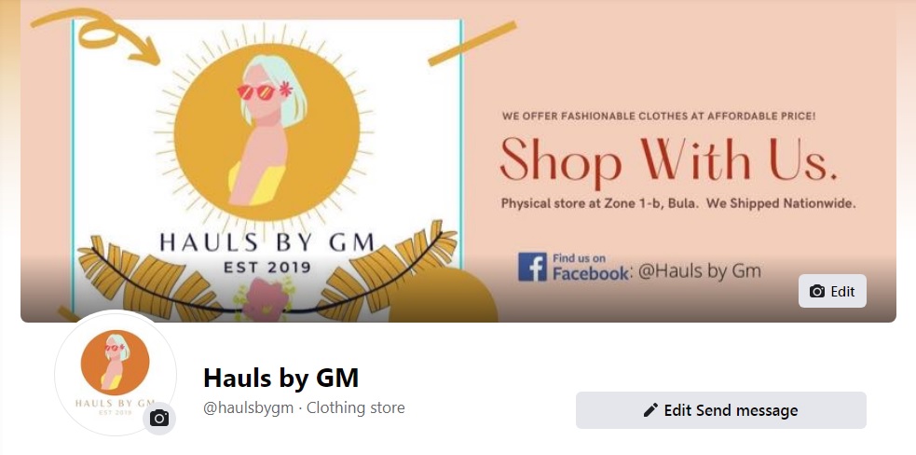
Task: Click the pink flower graphic under EST 2019
Action: 266,299
